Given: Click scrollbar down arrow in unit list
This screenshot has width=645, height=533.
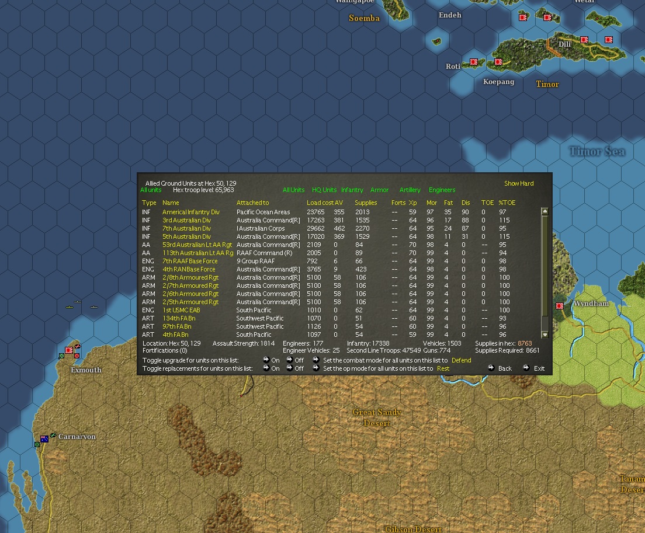Looking at the screenshot, I should tap(545, 335).
